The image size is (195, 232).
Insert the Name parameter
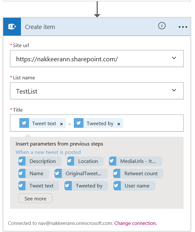click(x=34, y=174)
